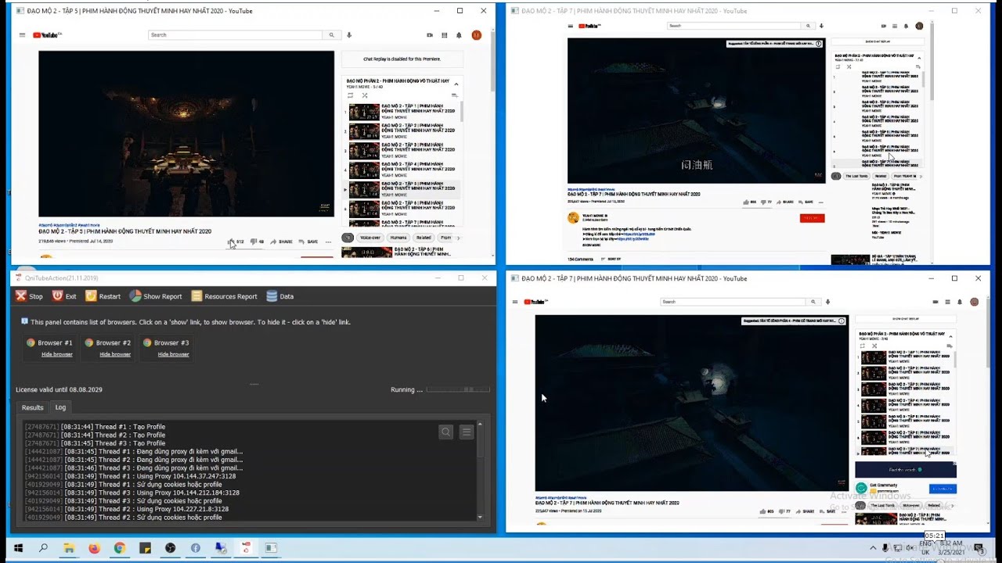
Task: Click create video camera icon in top-left window
Action: [430, 35]
